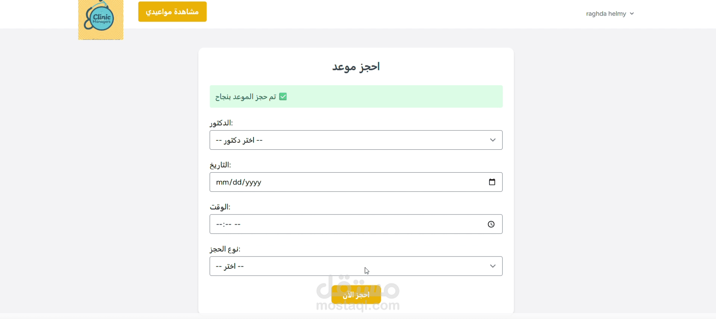Image resolution: width=716 pixels, height=319 pixels.
Task: Click the "الدكتور:" field label
Action: (221, 123)
